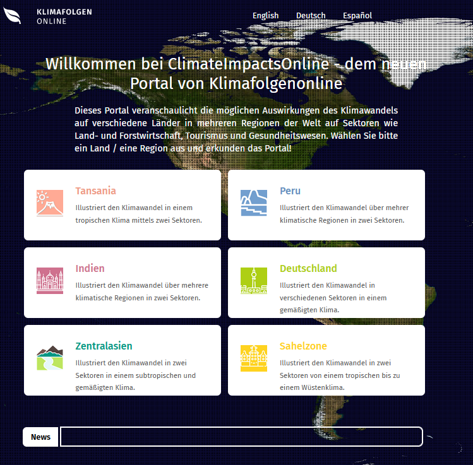Click the Indien temple icon

tap(50, 281)
